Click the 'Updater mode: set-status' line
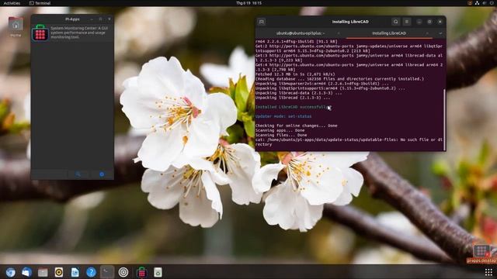 click(283, 116)
